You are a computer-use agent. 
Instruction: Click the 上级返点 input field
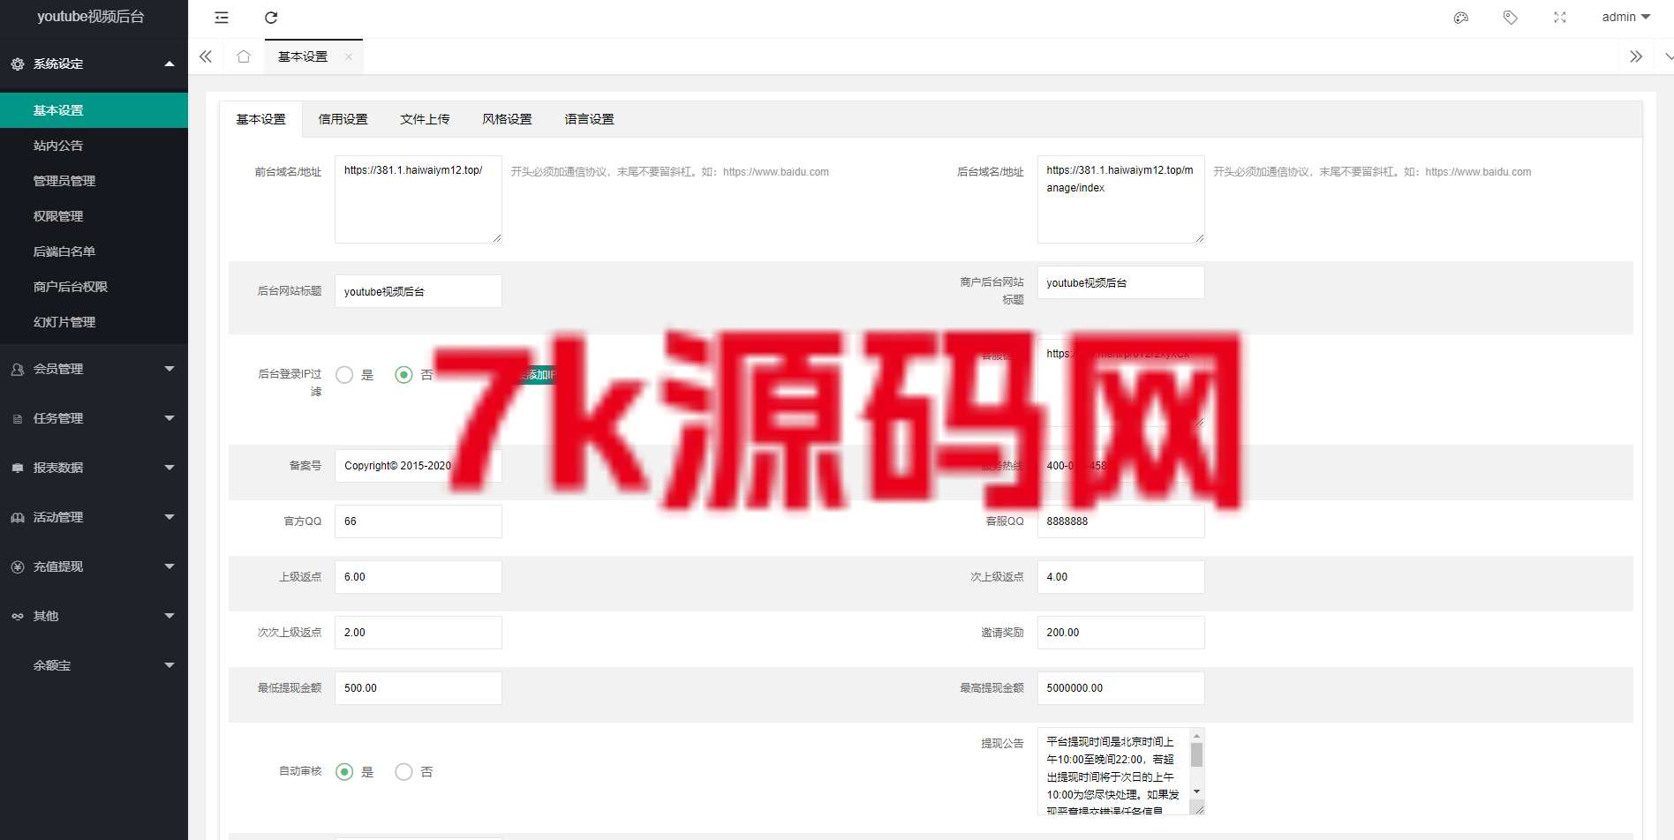418,577
